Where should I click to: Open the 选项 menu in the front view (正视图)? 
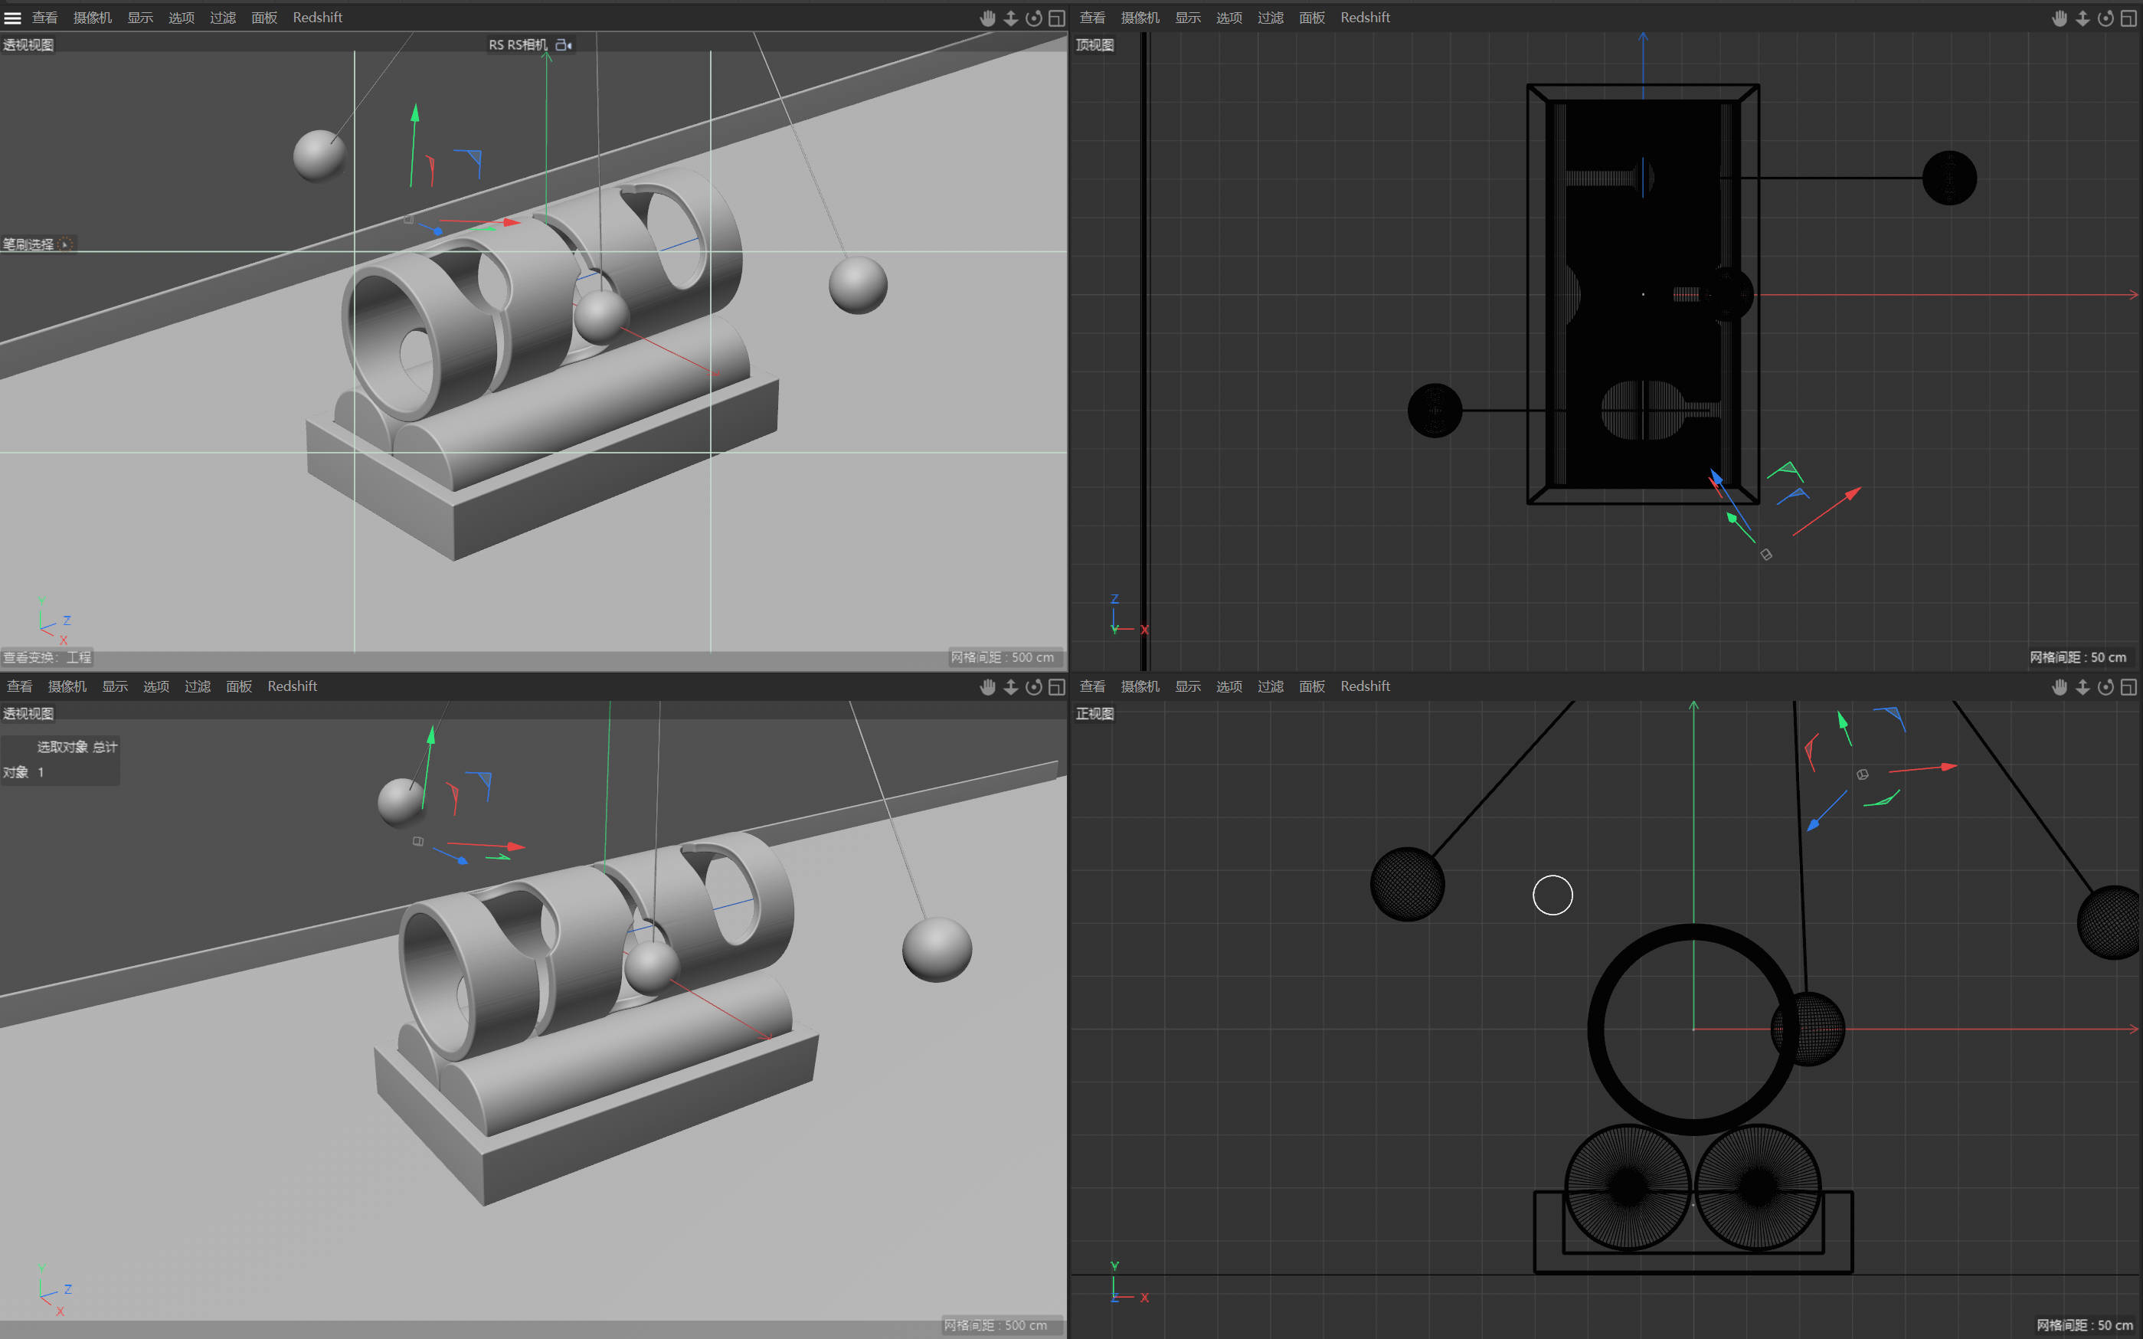pos(1229,686)
